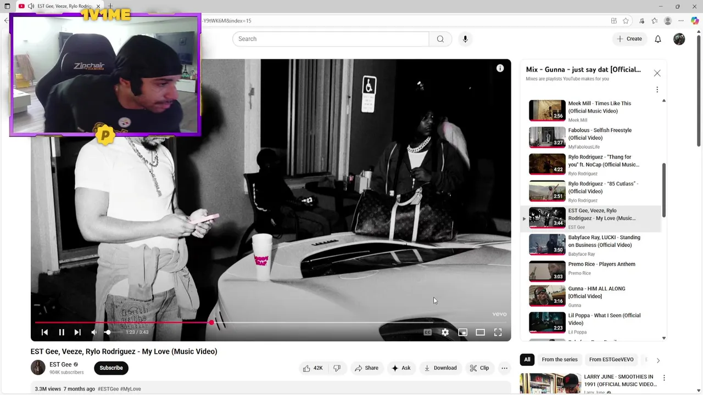The image size is (703, 395).
Task: Enter fullscreen mode
Action: pos(498,332)
